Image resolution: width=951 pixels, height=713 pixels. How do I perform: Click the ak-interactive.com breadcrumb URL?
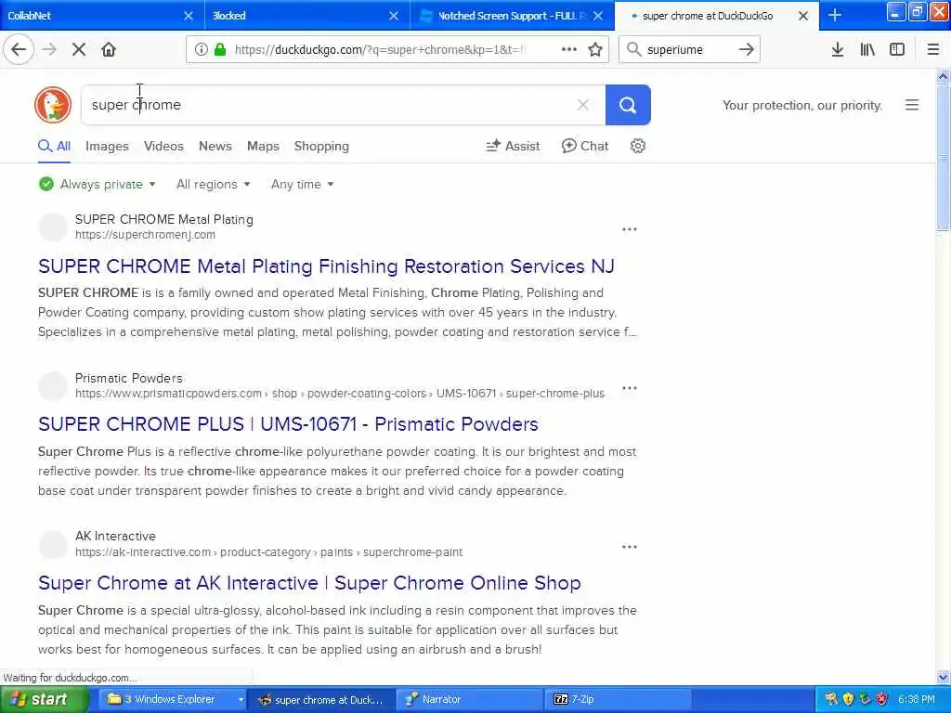[x=268, y=552]
